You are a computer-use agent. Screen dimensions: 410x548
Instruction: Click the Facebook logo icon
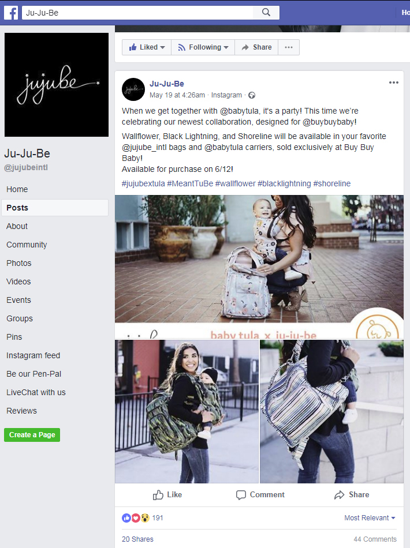click(11, 13)
